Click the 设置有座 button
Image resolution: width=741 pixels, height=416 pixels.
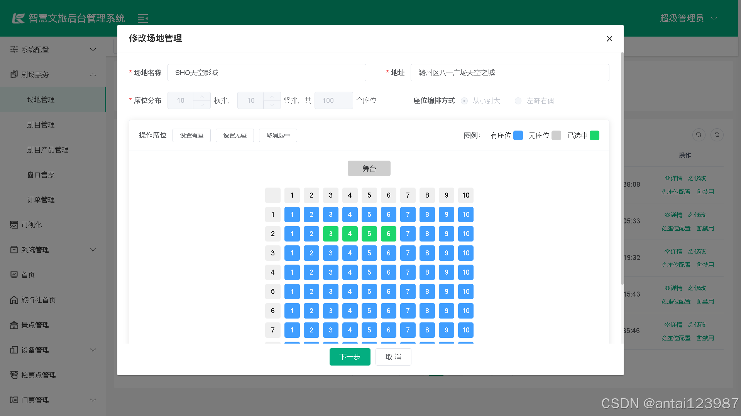pos(191,135)
